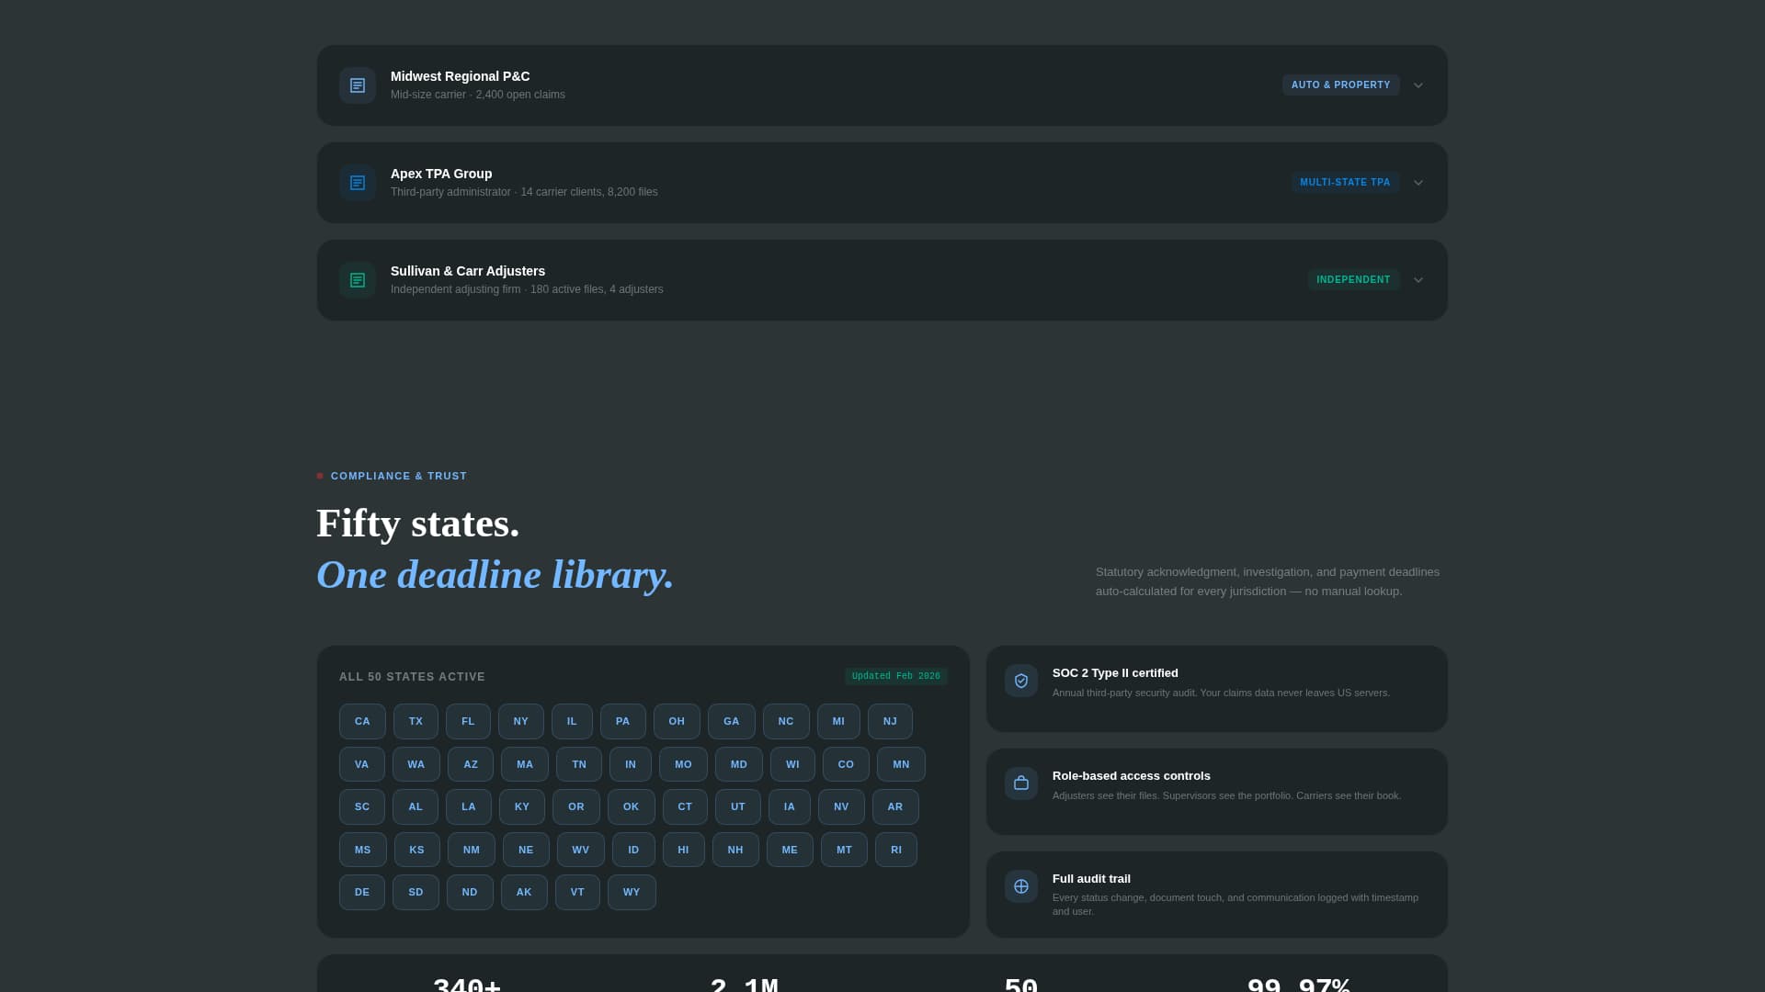Select the MA state chip
1765x992 pixels.
click(x=525, y=764)
